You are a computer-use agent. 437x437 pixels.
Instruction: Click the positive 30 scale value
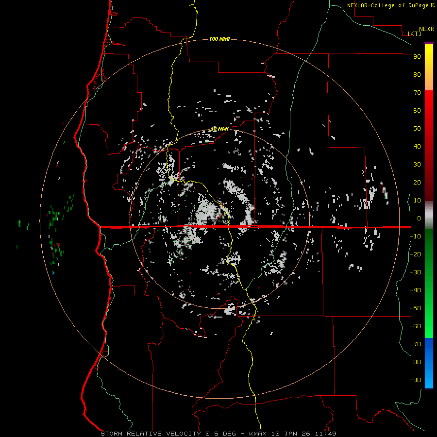pos(417,165)
